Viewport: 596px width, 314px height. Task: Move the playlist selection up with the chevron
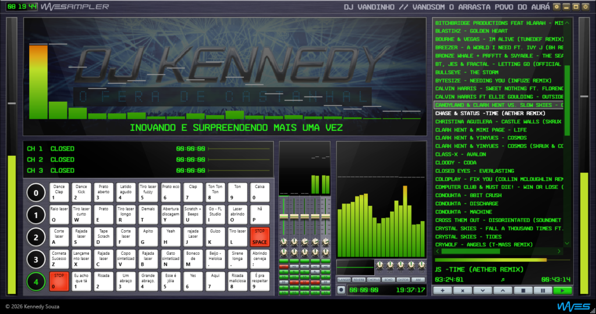pyautogui.click(x=503, y=290)
